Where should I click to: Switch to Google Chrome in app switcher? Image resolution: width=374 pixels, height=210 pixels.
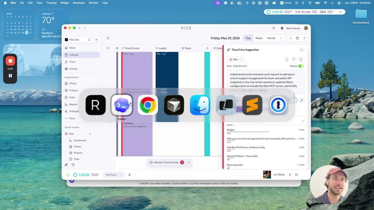(148, 105)
